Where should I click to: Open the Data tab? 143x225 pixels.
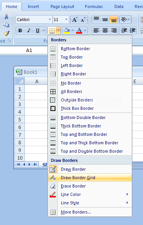coord(119,7)
